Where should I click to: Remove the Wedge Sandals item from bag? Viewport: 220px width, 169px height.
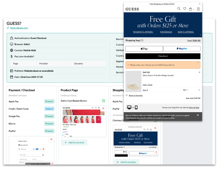click(x=199, y=72)
